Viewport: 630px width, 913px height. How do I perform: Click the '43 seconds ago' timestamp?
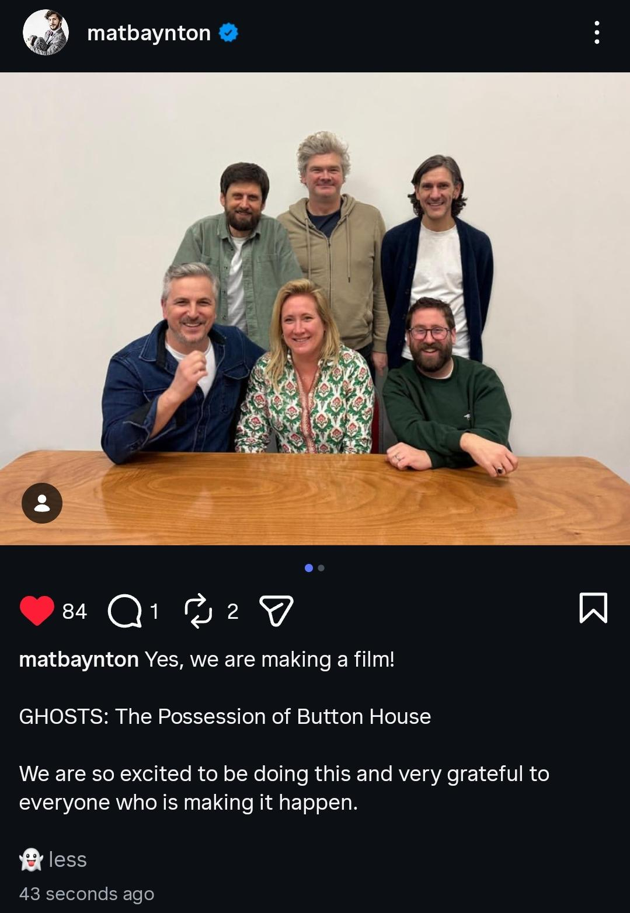(87, 894)
